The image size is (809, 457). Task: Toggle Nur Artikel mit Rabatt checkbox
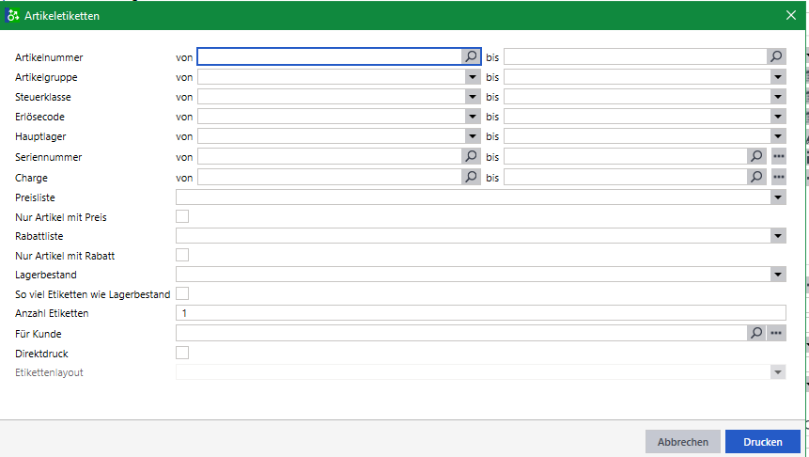182,255
